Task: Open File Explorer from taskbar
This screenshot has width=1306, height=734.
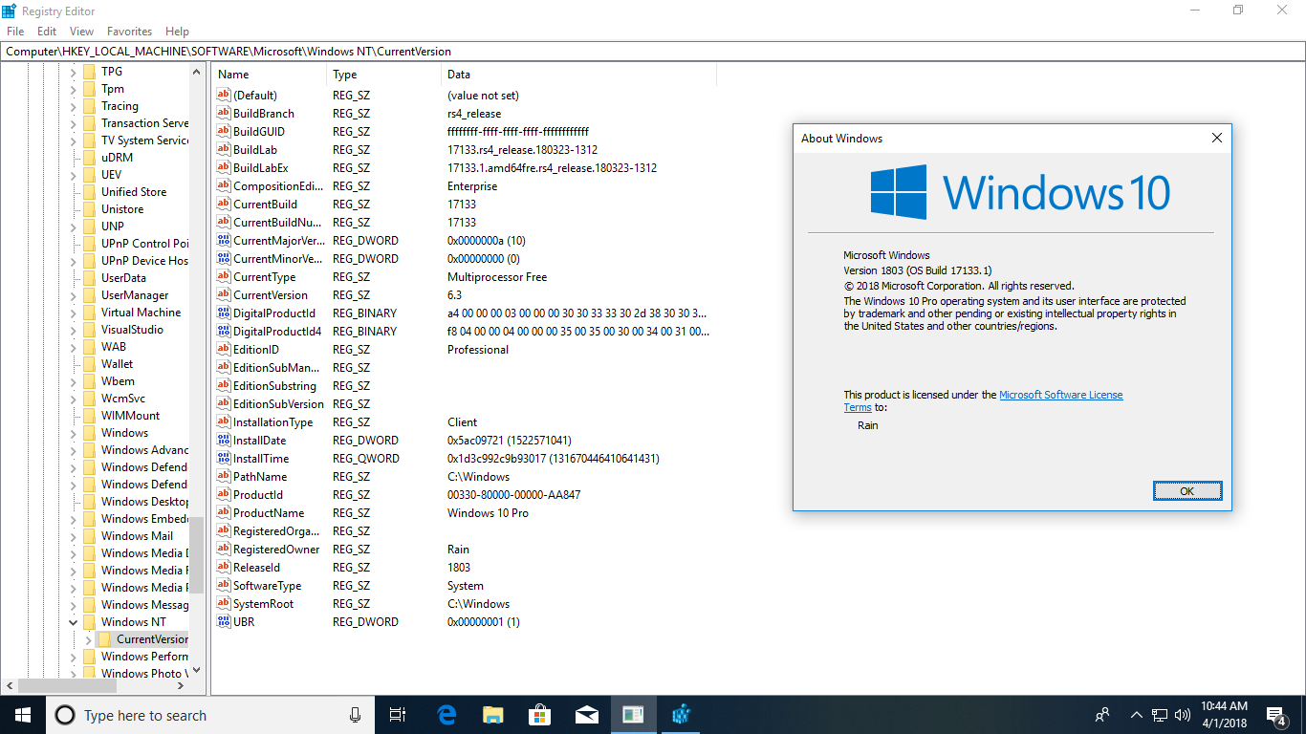Action: pos(492,715)
